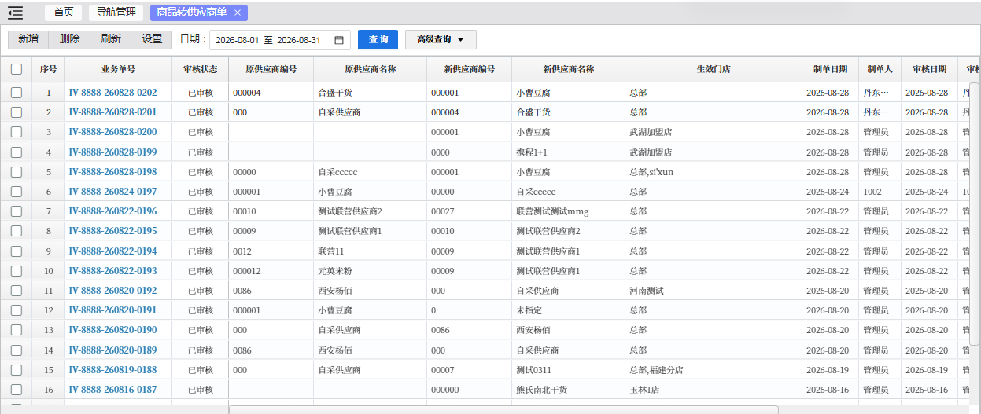Open order IV-8888-260822-0196
The width and height of the screenshot is (981, 414).
click(x=112, y=211)
